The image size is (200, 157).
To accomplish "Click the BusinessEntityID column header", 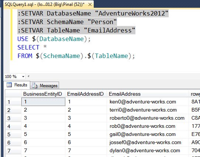I will pos(43,94).
